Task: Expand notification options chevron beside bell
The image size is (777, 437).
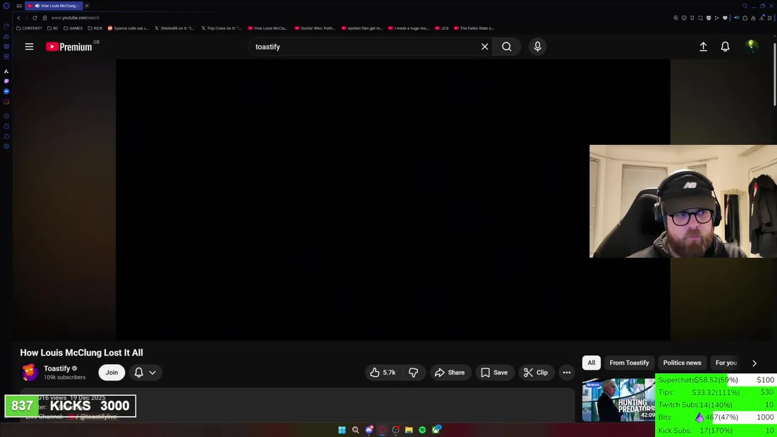Action: tap(152, 373)
